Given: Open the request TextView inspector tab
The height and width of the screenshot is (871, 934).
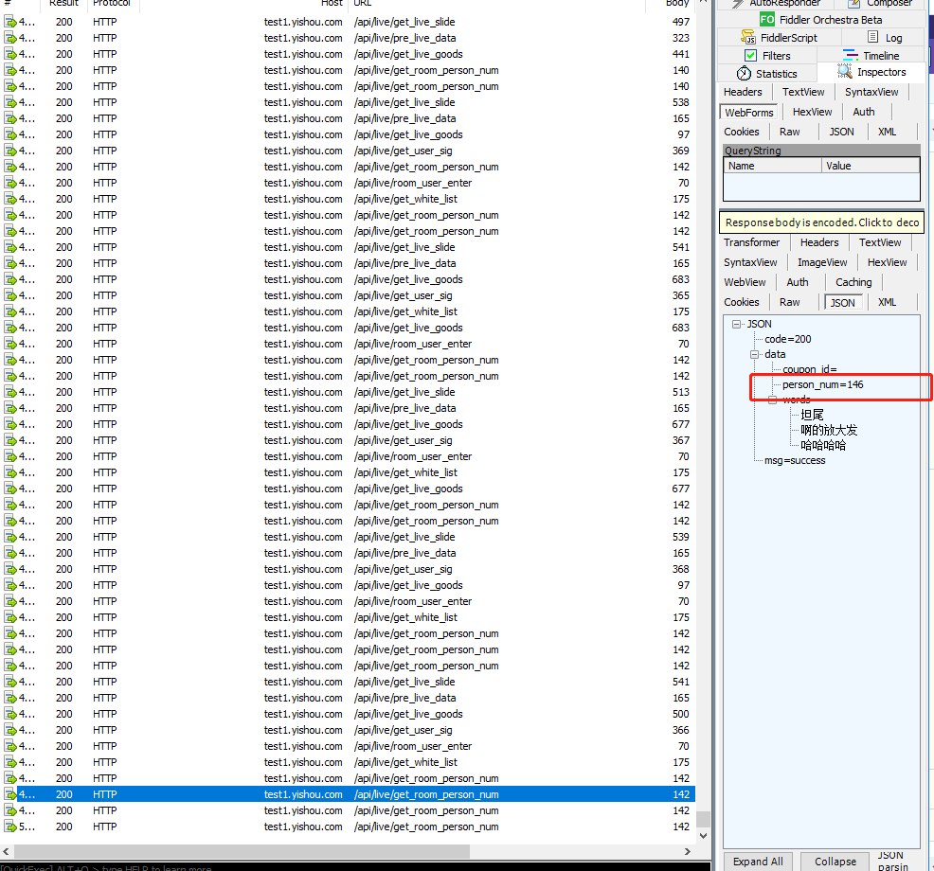Looking at the screenshot, I should pos(803,92).
